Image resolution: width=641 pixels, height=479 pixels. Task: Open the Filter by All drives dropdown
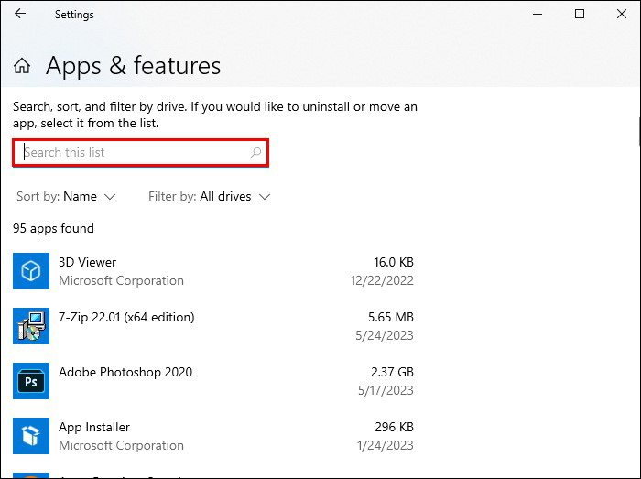click(210, 196)
